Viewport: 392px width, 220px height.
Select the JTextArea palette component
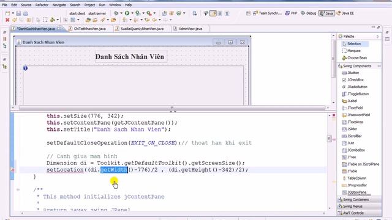coord(352,122)
